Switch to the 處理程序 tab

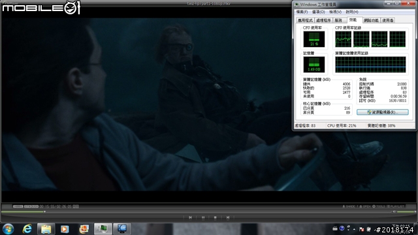pyautogui.click(x=323, y=20)
